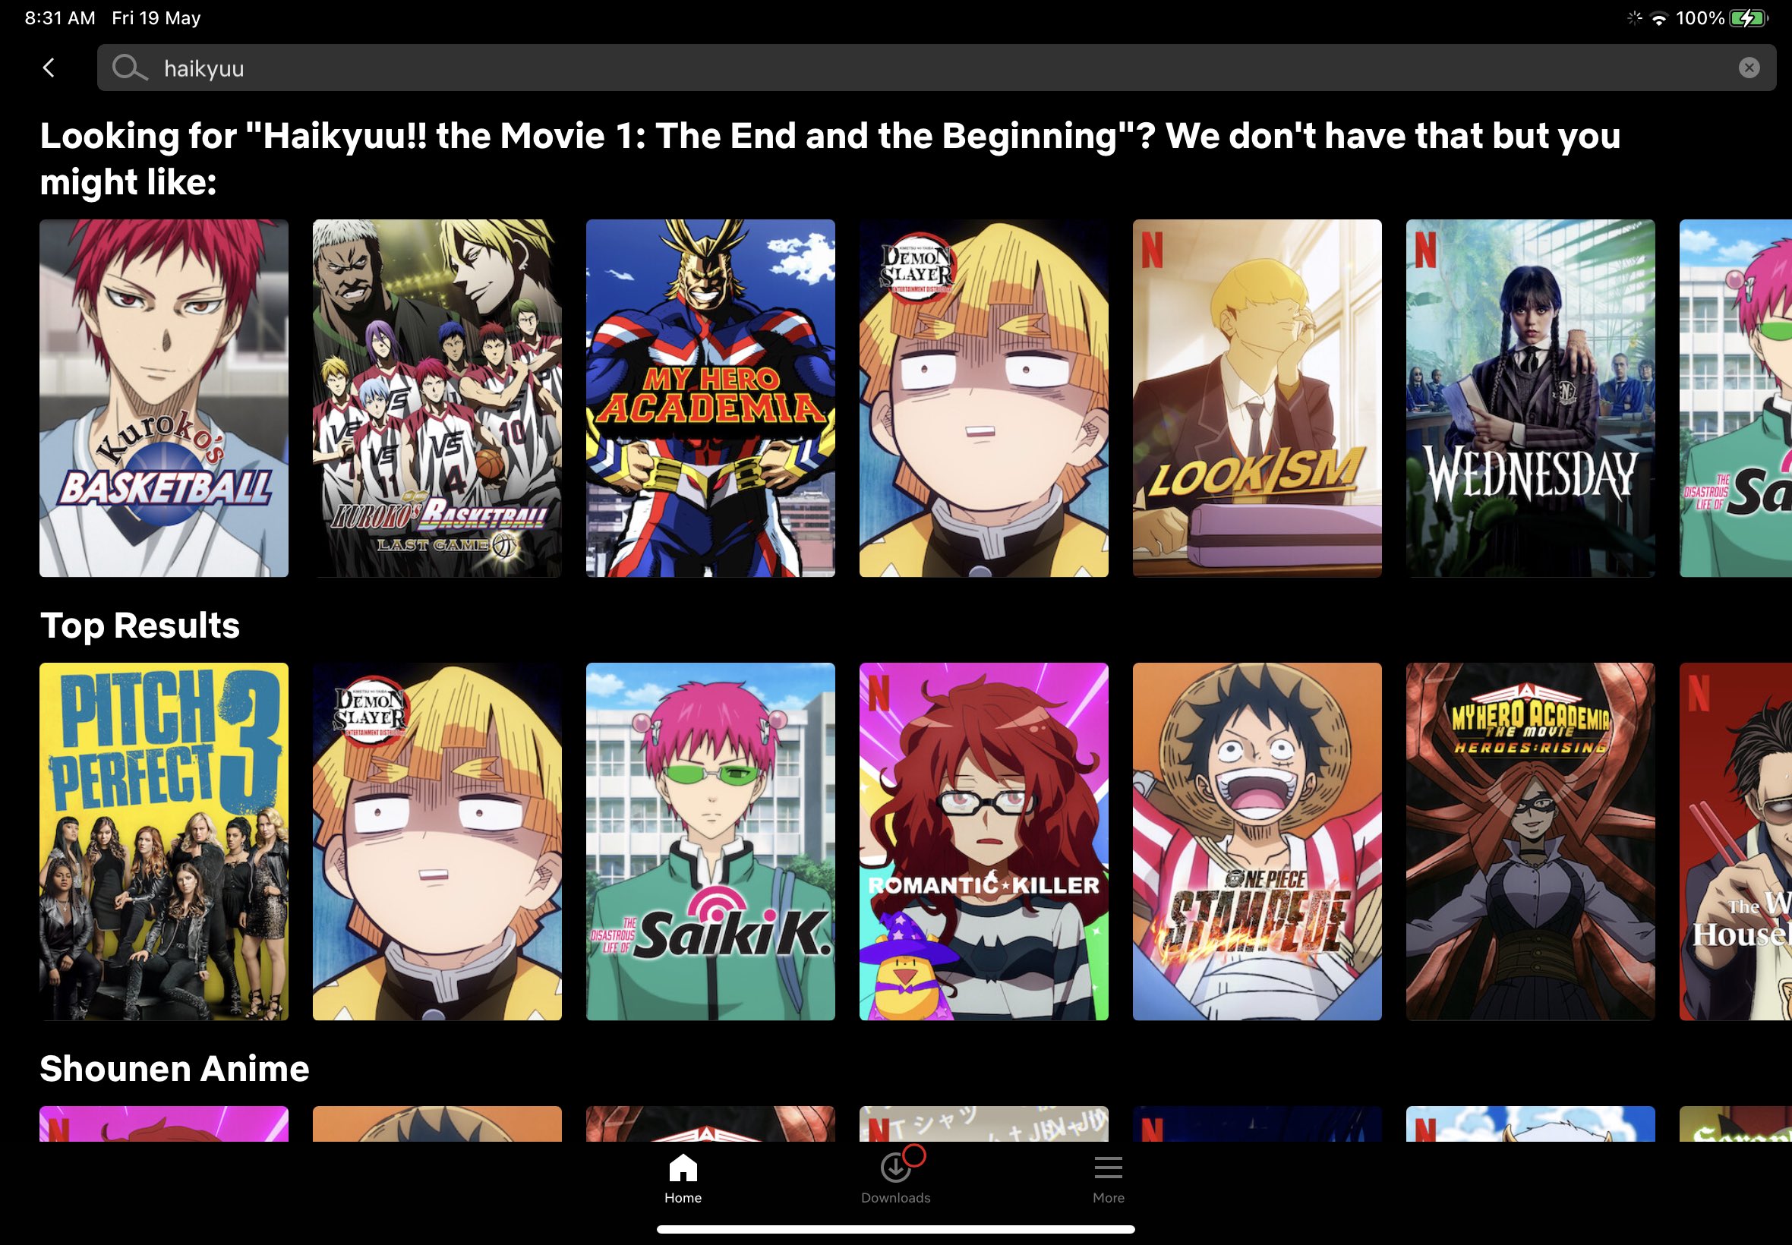Open Lookism Netflix series
Screen dimensions: 1792x1245
point(1255,399)
